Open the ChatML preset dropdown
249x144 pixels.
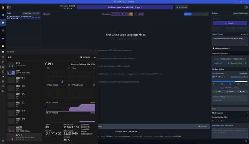tap(230, 23)
